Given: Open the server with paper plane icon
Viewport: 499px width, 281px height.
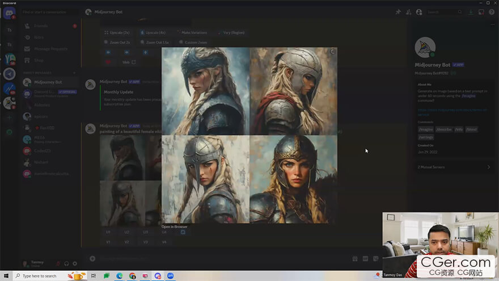Looking at the screenshot, I should (x=10, y=74).
